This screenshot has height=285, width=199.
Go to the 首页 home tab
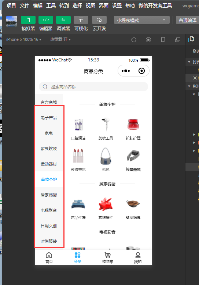pos(49,257)
